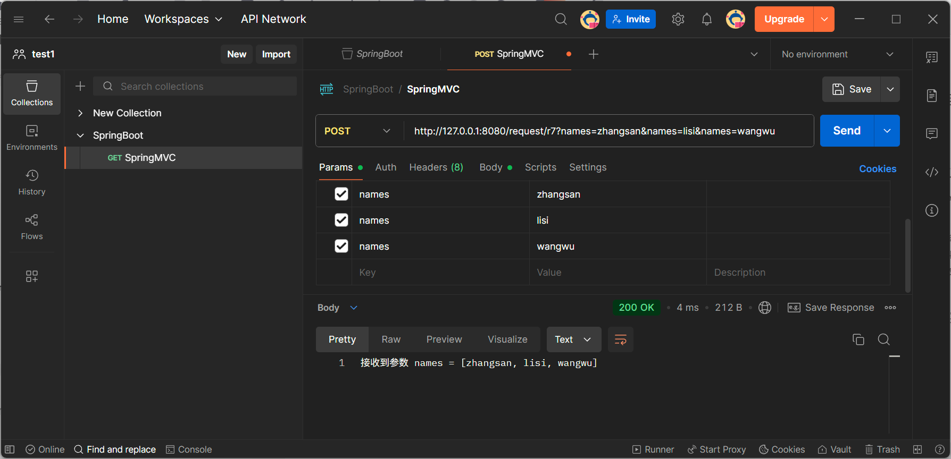Go forward using the right arrow

pos(78,19)
